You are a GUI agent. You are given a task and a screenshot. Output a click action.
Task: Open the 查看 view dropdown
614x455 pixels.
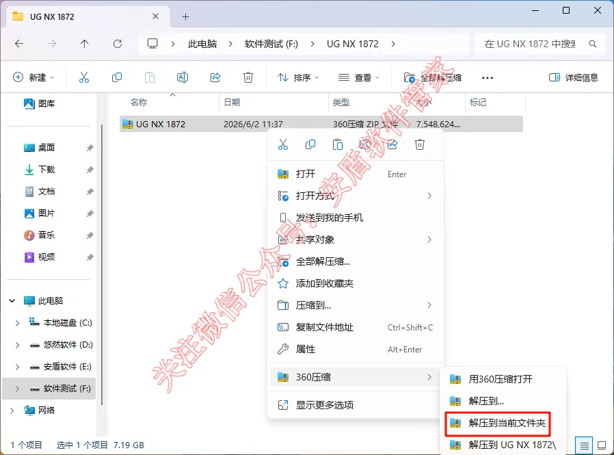[359, 77]
